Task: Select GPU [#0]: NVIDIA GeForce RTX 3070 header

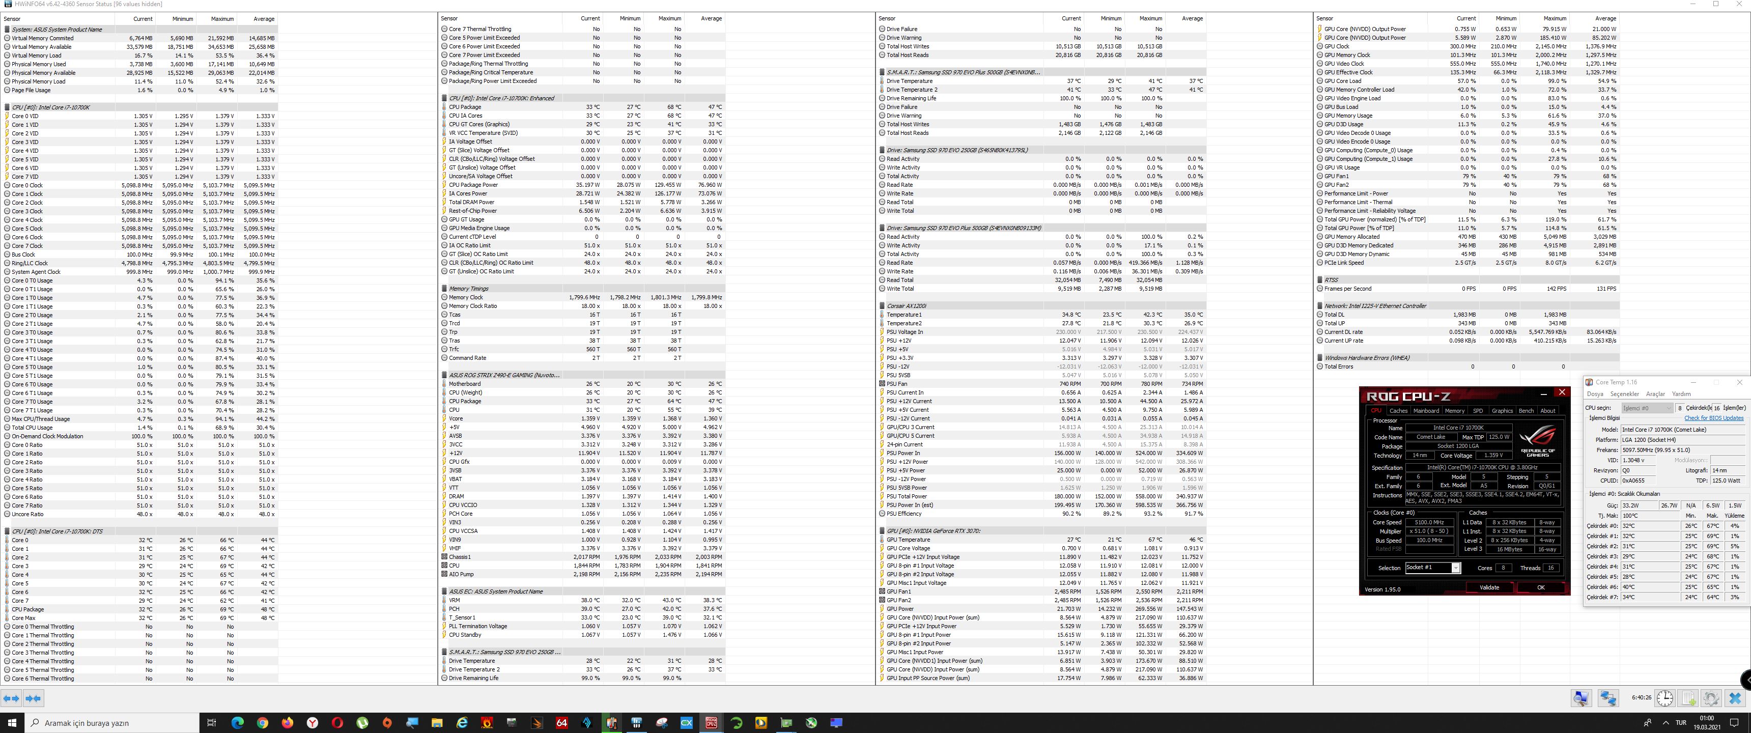Action: point(1041,531)
